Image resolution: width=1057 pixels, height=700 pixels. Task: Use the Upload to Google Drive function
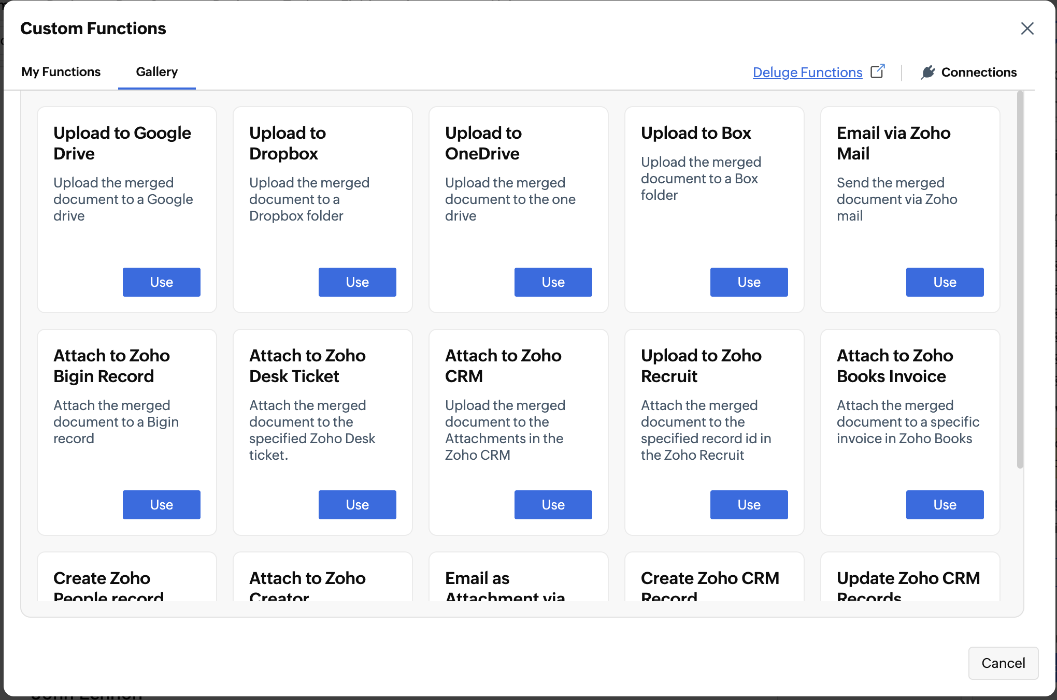(x=161, y=282)
